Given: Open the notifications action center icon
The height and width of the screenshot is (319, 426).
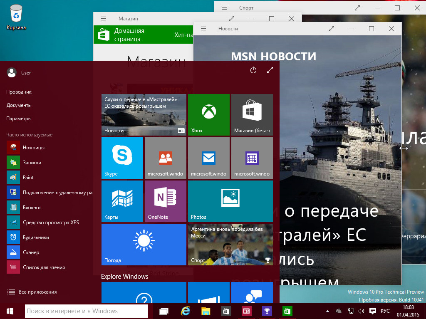Looking at the screenshot, I should [x=373, y=311].
